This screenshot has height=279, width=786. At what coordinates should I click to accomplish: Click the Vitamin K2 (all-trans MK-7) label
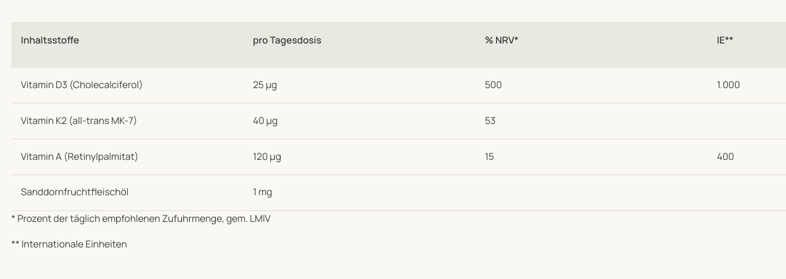78,121
